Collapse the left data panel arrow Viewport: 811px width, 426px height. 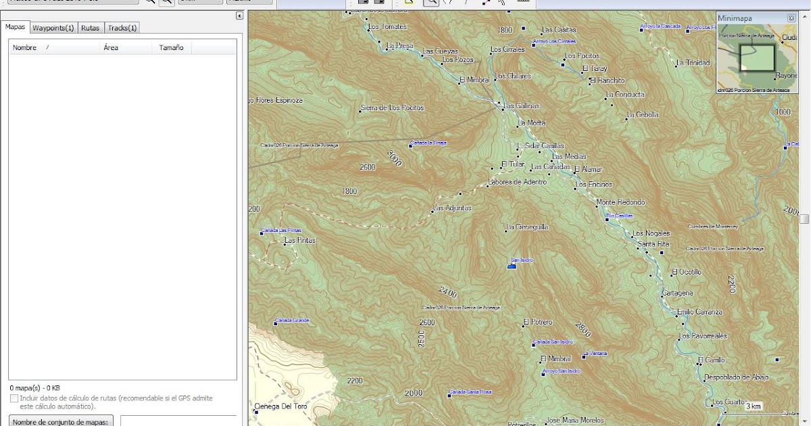[x=239, y=16]
